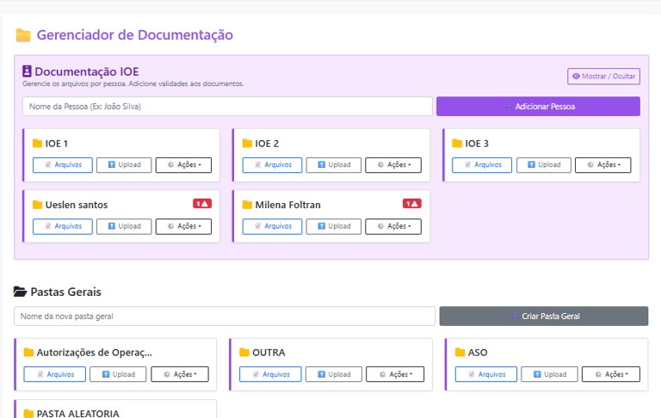
Task: Click the Gerenciador de Documentação heading
Action: (x=135, y=35)
